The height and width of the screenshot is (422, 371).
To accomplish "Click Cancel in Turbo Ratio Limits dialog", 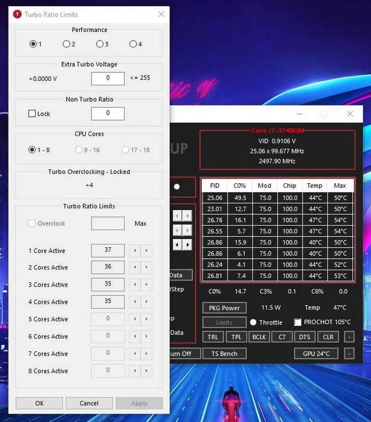I will [x=89, y=403].
